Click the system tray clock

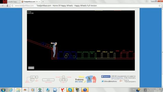(157, 90)
